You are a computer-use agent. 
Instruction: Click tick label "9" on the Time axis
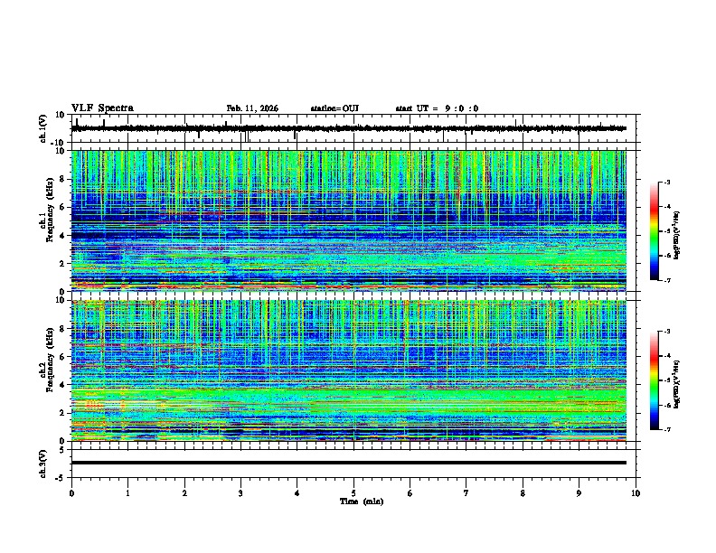(579, 493)
